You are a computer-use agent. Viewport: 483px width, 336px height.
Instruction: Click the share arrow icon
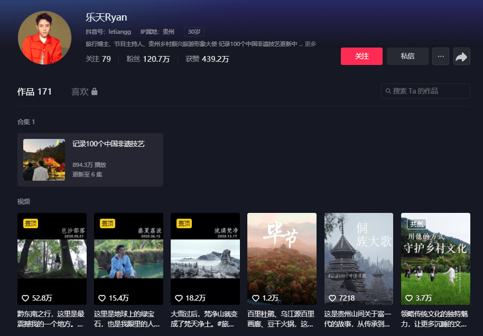[x=461, y=57]
